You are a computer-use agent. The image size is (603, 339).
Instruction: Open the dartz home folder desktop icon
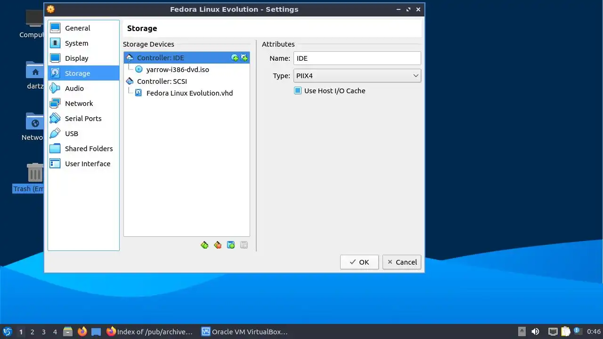[34, 75]
